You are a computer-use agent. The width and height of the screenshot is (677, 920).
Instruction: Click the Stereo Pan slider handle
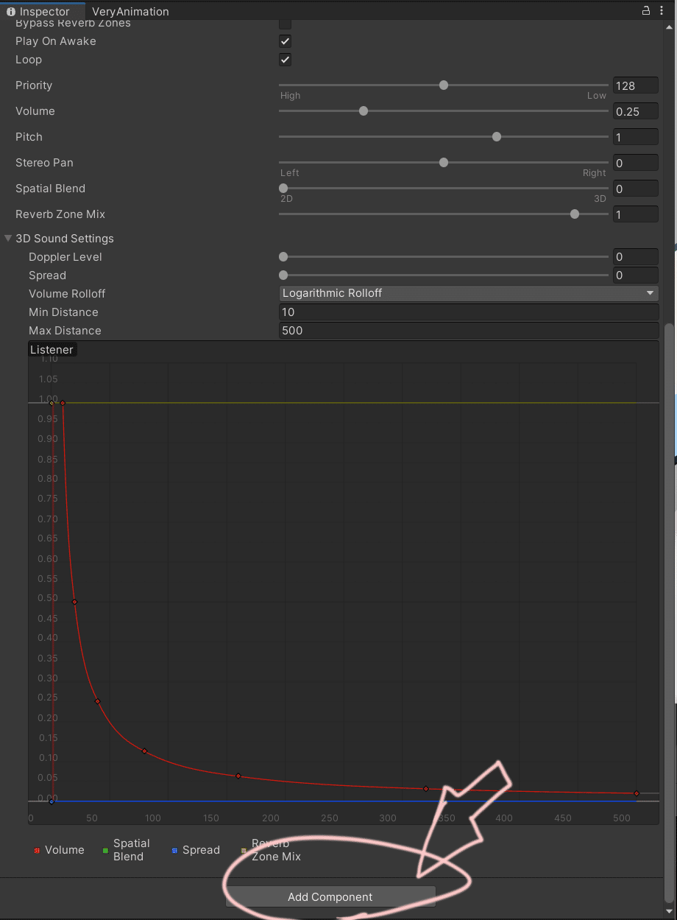pyautogui.click(x=444, y=163)
